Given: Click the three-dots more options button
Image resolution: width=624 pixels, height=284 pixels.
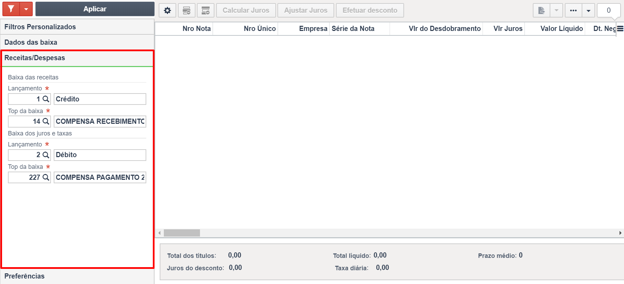Looking at the screenshot, I should [x=573, y=10].
